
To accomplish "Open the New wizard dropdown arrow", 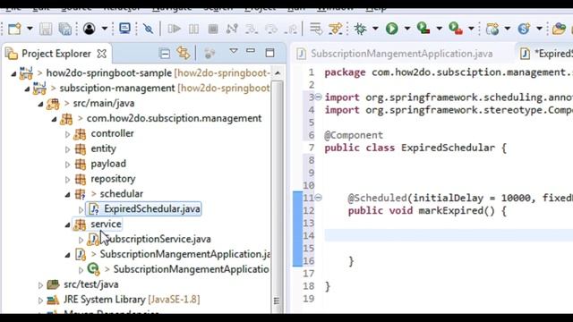I will [30, 29].
